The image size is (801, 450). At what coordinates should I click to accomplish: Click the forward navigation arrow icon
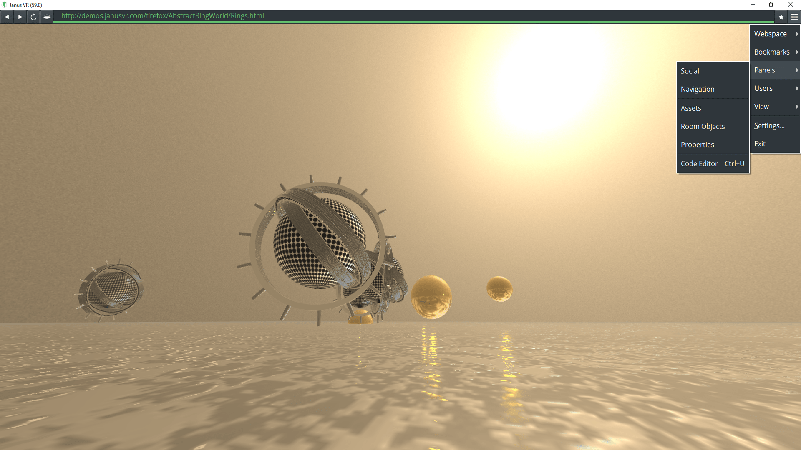[x=20, y=17]
